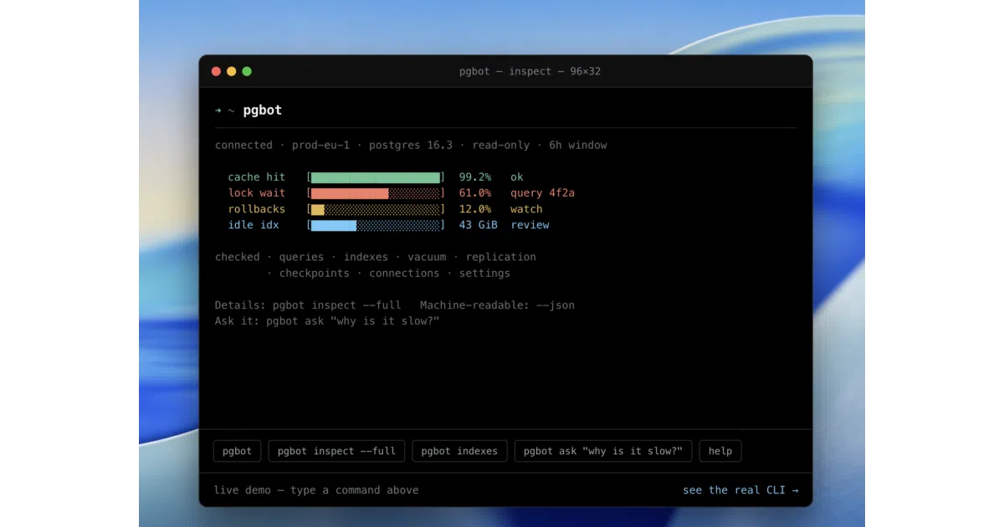Select the "pgbot indexes" command chip
The height and width of the screenshot is (527, 1004).
[459, 451]
